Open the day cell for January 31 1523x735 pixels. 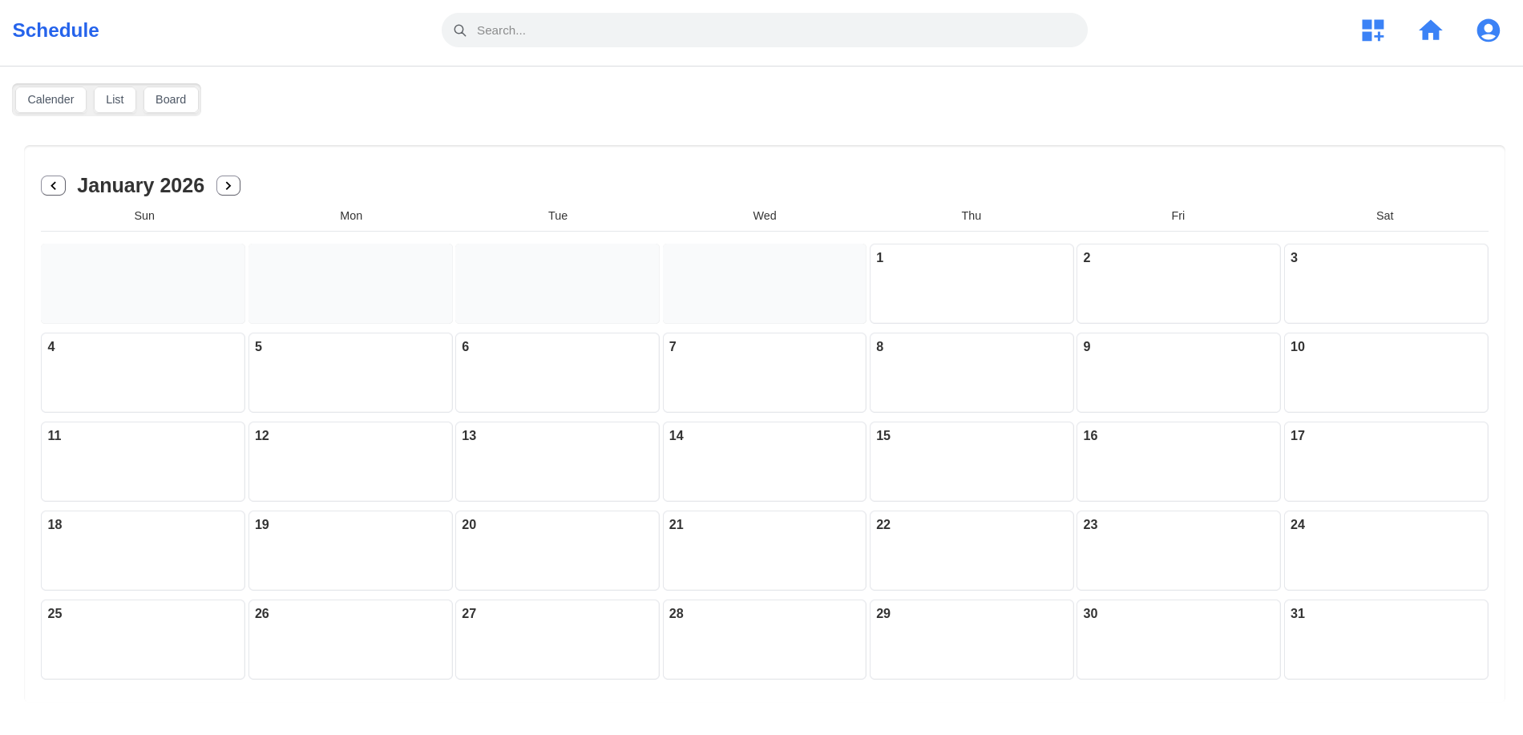point(1385,640)
